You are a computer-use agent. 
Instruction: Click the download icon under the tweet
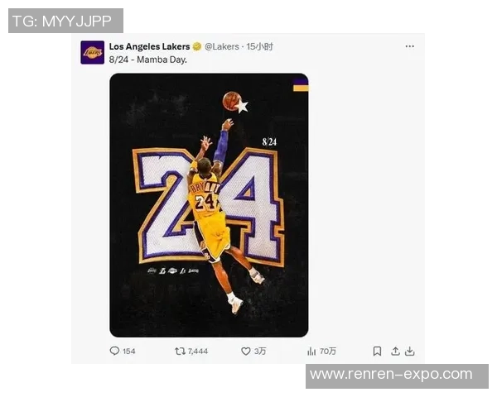click(x=410, y=351)
